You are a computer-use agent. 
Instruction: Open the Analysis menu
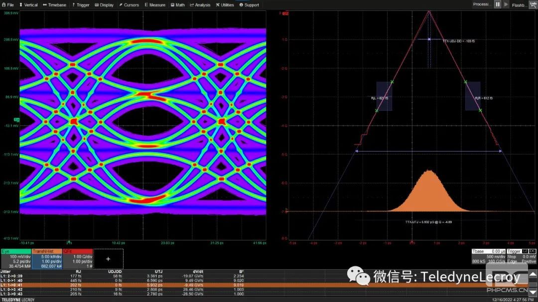point(200,5)
